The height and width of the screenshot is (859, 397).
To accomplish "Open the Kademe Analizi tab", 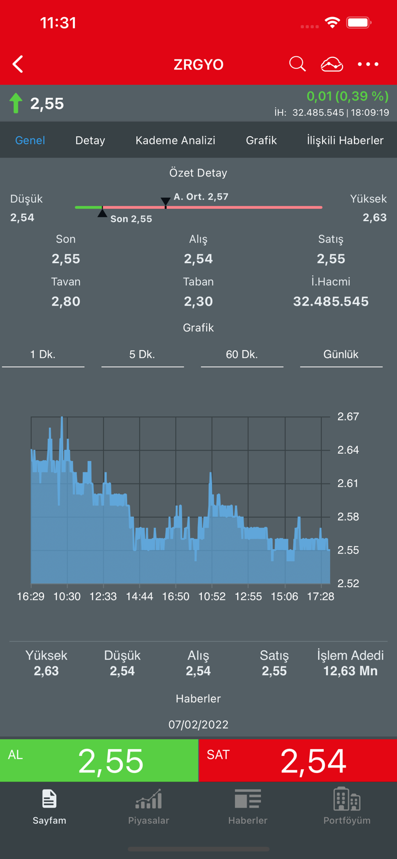I will pyautogui.click(x=175, y=141).
